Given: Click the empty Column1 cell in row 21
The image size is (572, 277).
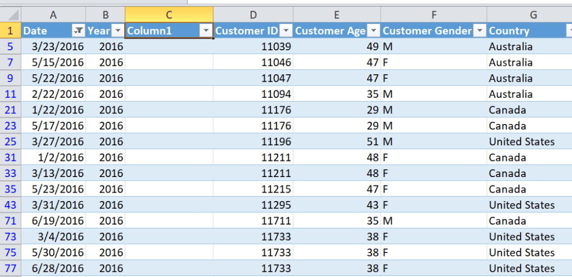Looking at the screenshot, I should tap(169, 110).
